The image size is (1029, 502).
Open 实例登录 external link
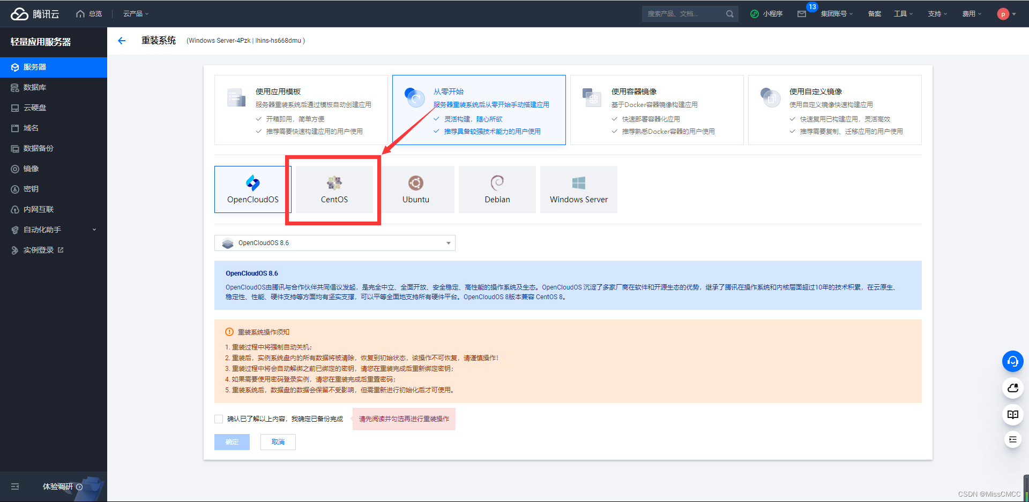click(x=54, y=250)
